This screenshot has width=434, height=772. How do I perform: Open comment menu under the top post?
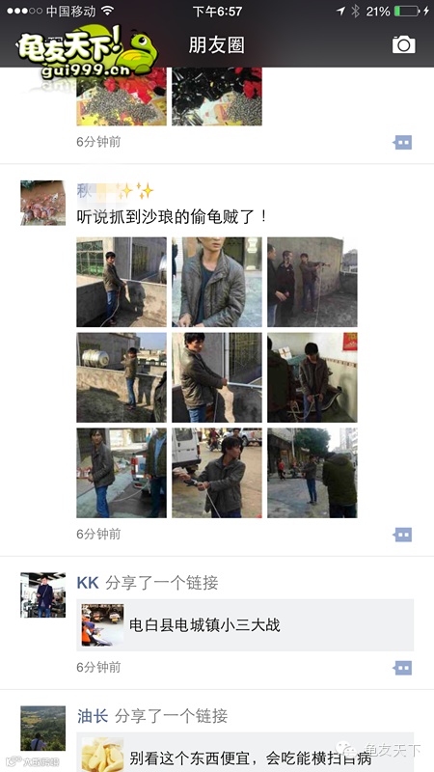tap(402, 142)
